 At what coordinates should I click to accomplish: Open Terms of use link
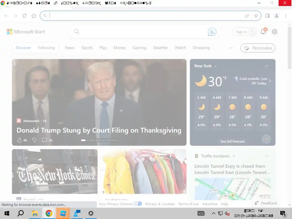click(x=188, y=204)
